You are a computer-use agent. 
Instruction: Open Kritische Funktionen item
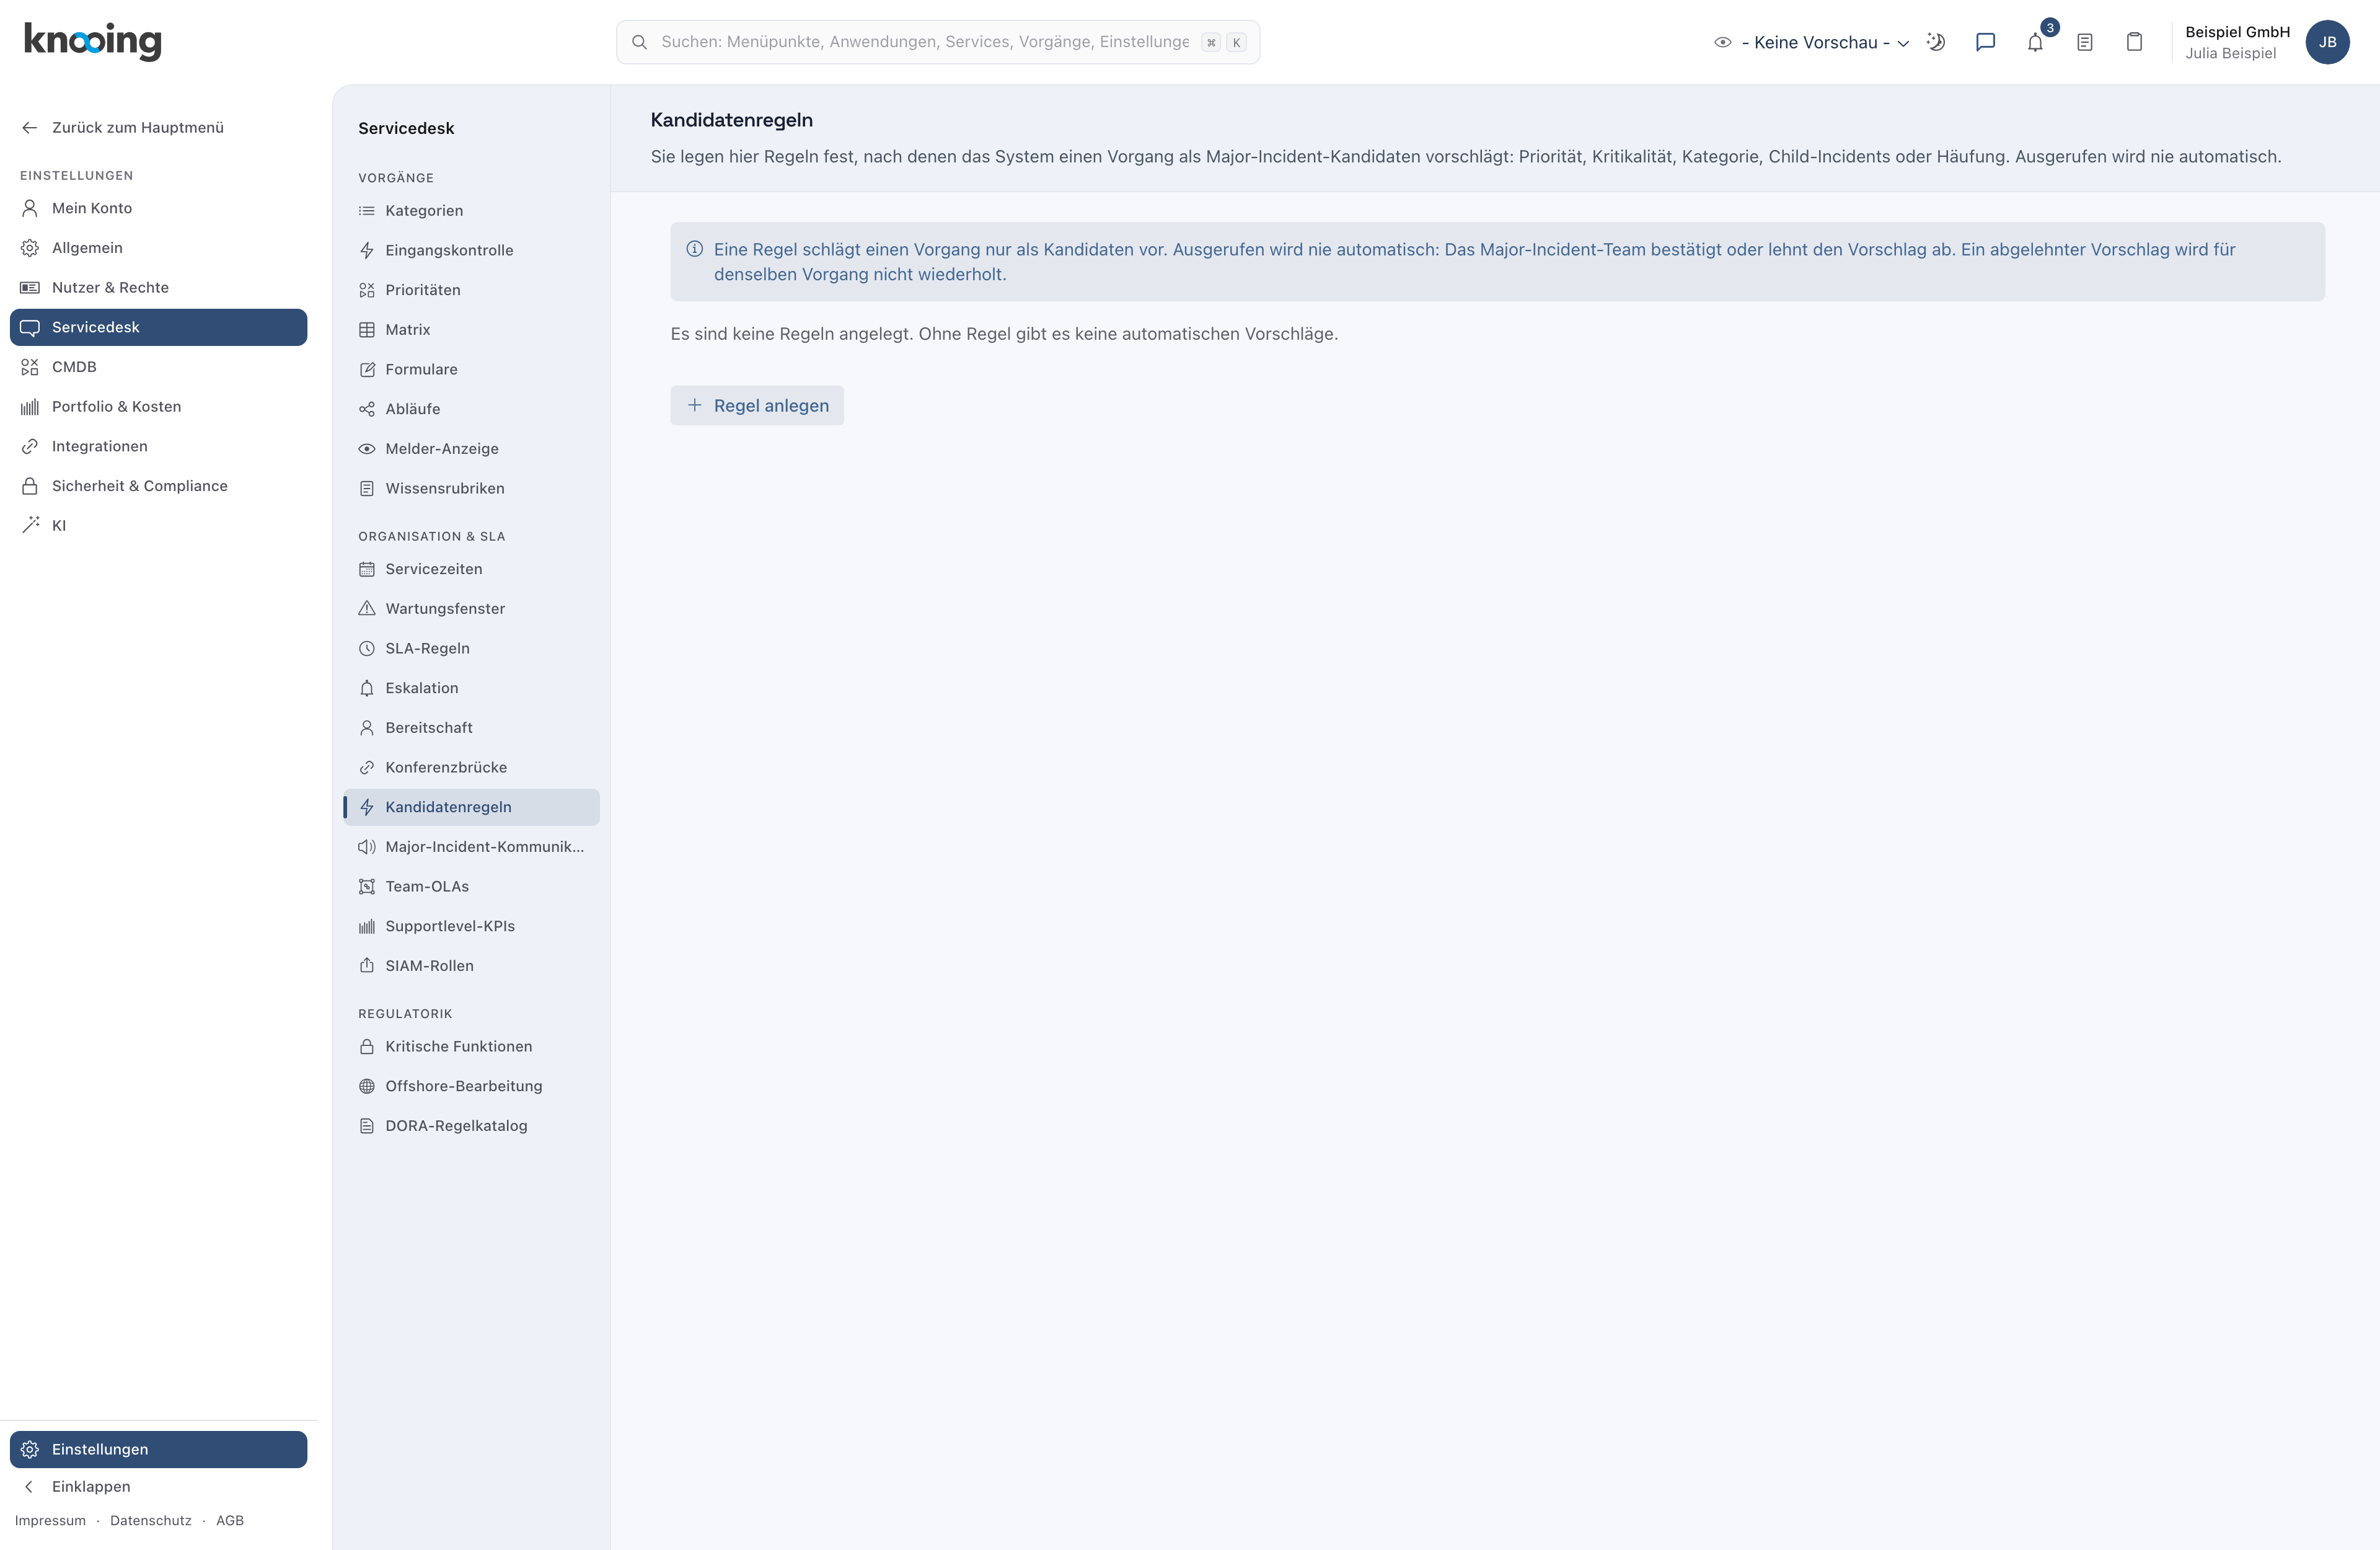pos(471,1047)
